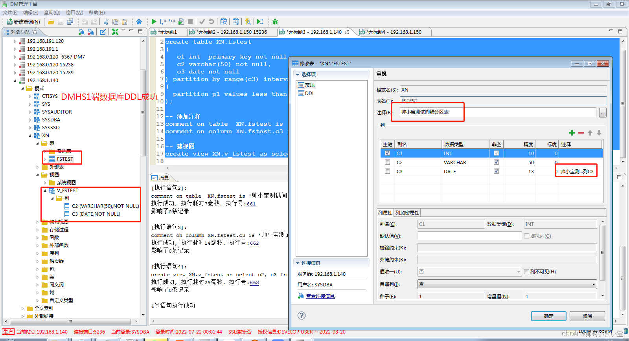Enable the 列不可见 checkbox

(526, 272)
